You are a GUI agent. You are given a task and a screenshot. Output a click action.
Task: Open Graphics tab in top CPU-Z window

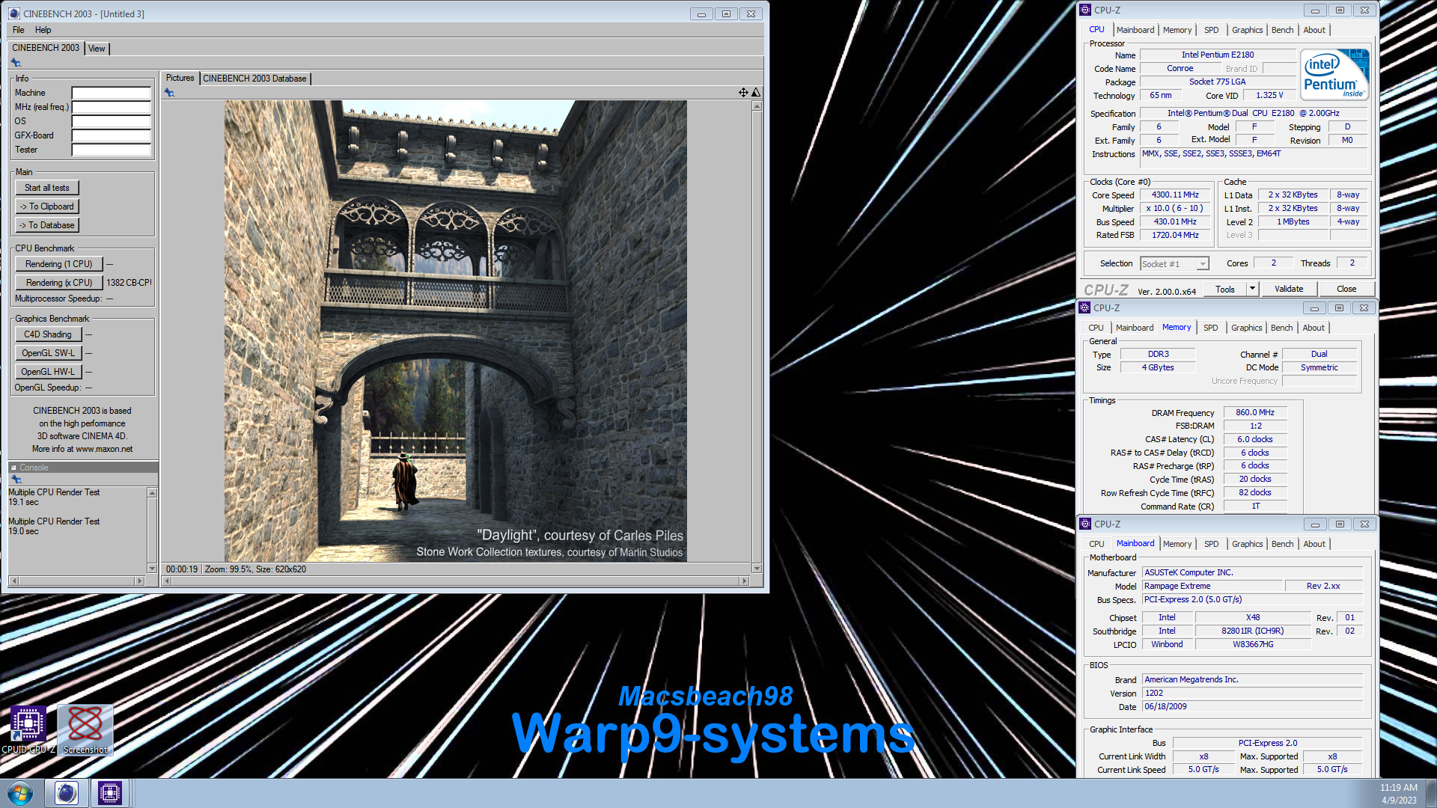(x=1247, y=30)
